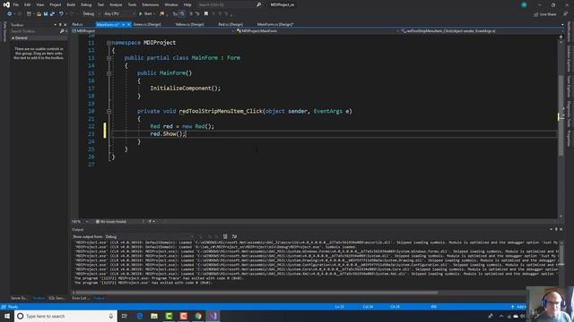The width and height of the screenshot is (574, 322).
Task: Open the Tools menu
Action: pos(132,4)
